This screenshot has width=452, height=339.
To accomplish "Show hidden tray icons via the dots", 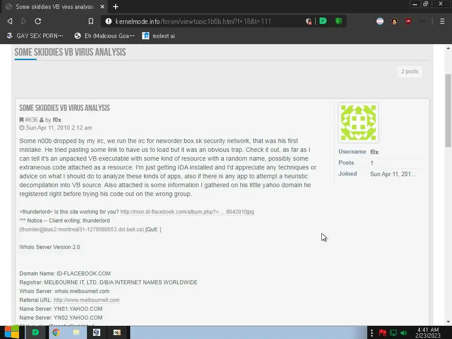I will tap(372, 333).
